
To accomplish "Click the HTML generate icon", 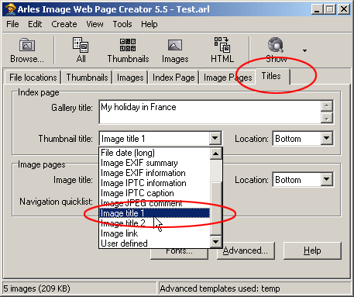I will point(222,45).
